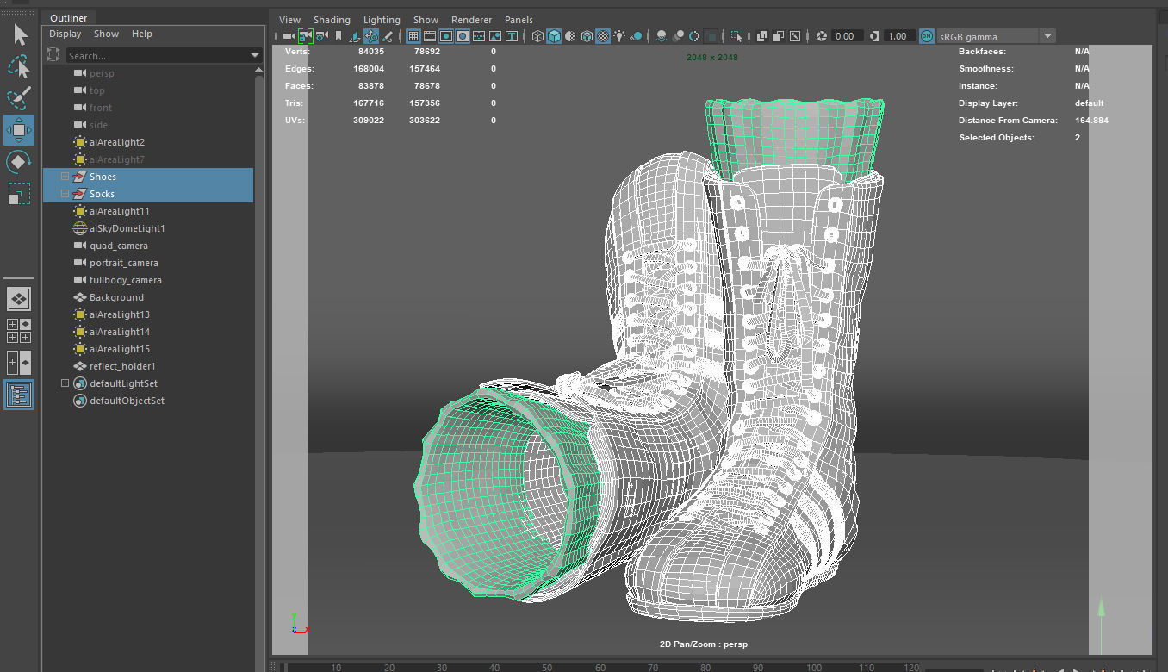Select portrait_camera in the Outliner

click(x=124, y=263)
